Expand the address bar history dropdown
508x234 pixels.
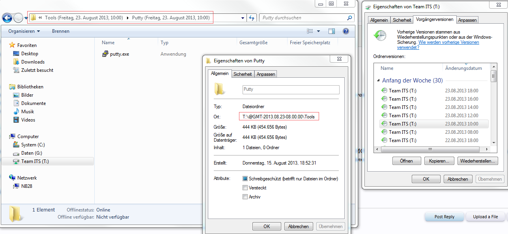coord(243,18)
